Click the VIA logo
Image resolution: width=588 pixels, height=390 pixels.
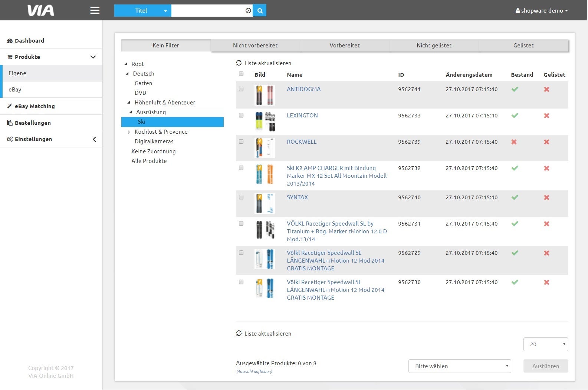(x=41, y=10)
